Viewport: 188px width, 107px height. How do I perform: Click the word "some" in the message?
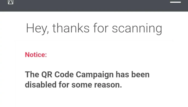[x=82, y=85]
